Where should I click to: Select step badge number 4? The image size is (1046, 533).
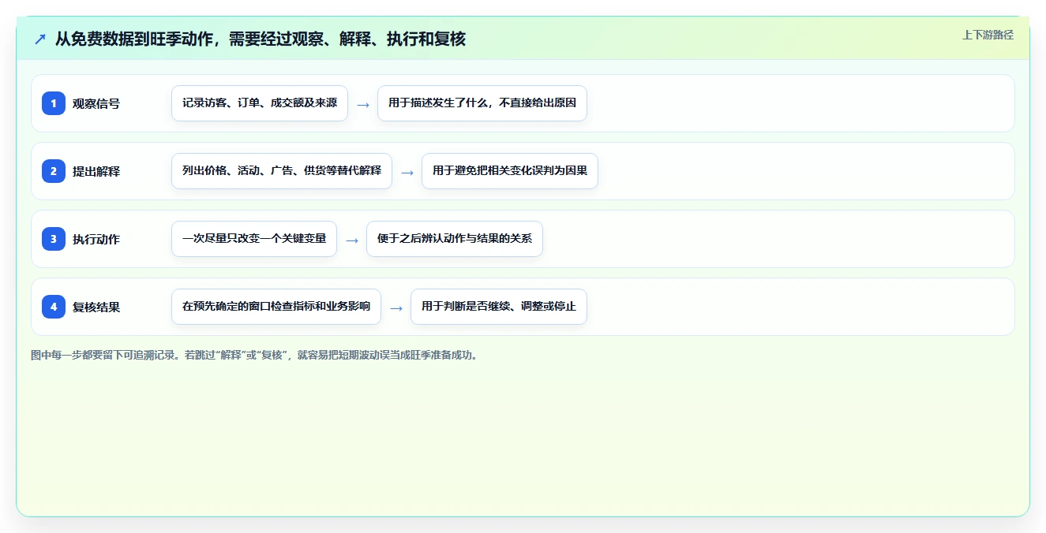pyautogui.click(x=54, y=307)
